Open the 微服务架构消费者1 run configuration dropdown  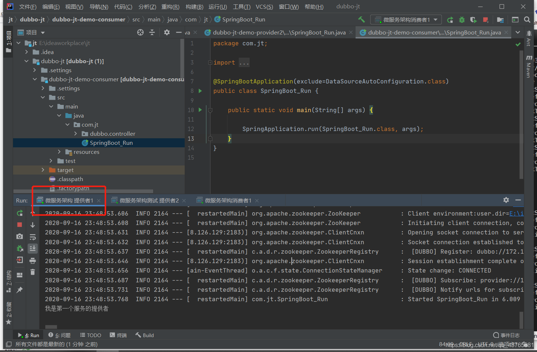click(x=406, y=20)
